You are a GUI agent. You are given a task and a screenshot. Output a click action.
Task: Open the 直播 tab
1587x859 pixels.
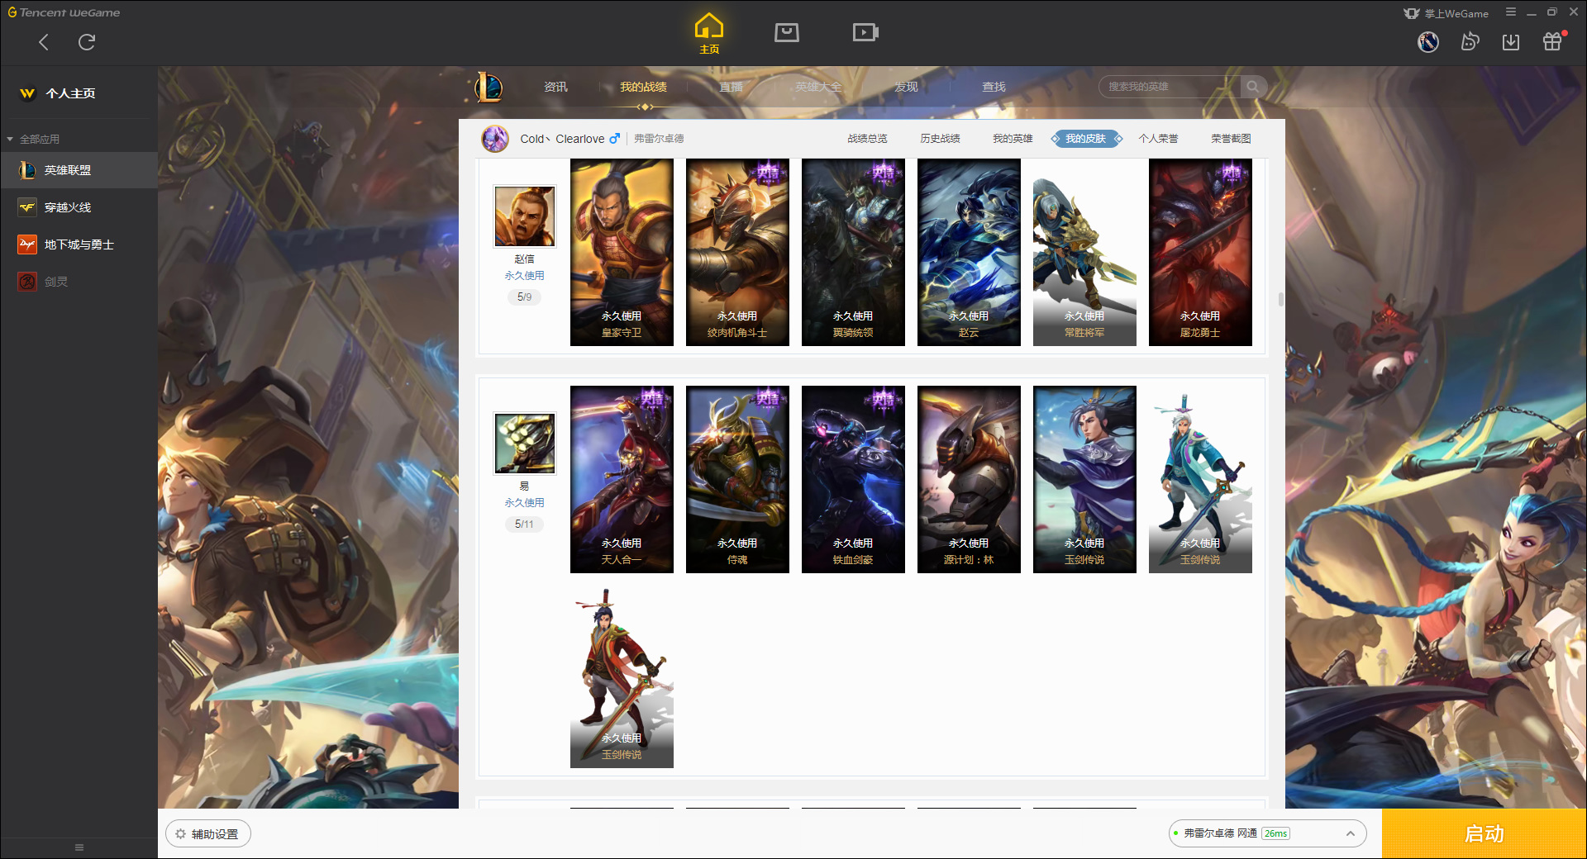pos(731,87)
